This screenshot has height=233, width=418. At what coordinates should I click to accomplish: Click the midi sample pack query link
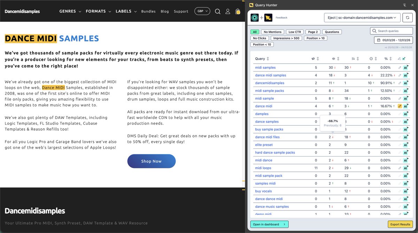[x=269, y=176]
